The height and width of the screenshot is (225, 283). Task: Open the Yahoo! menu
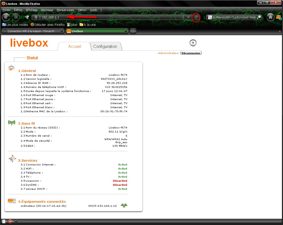pyautogui.click(x=82, y=10)
